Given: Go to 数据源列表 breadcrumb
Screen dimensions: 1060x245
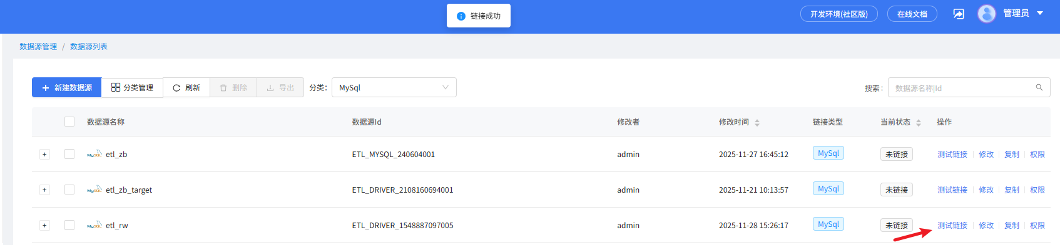Looking at the screenshot, I should (89, 47).
